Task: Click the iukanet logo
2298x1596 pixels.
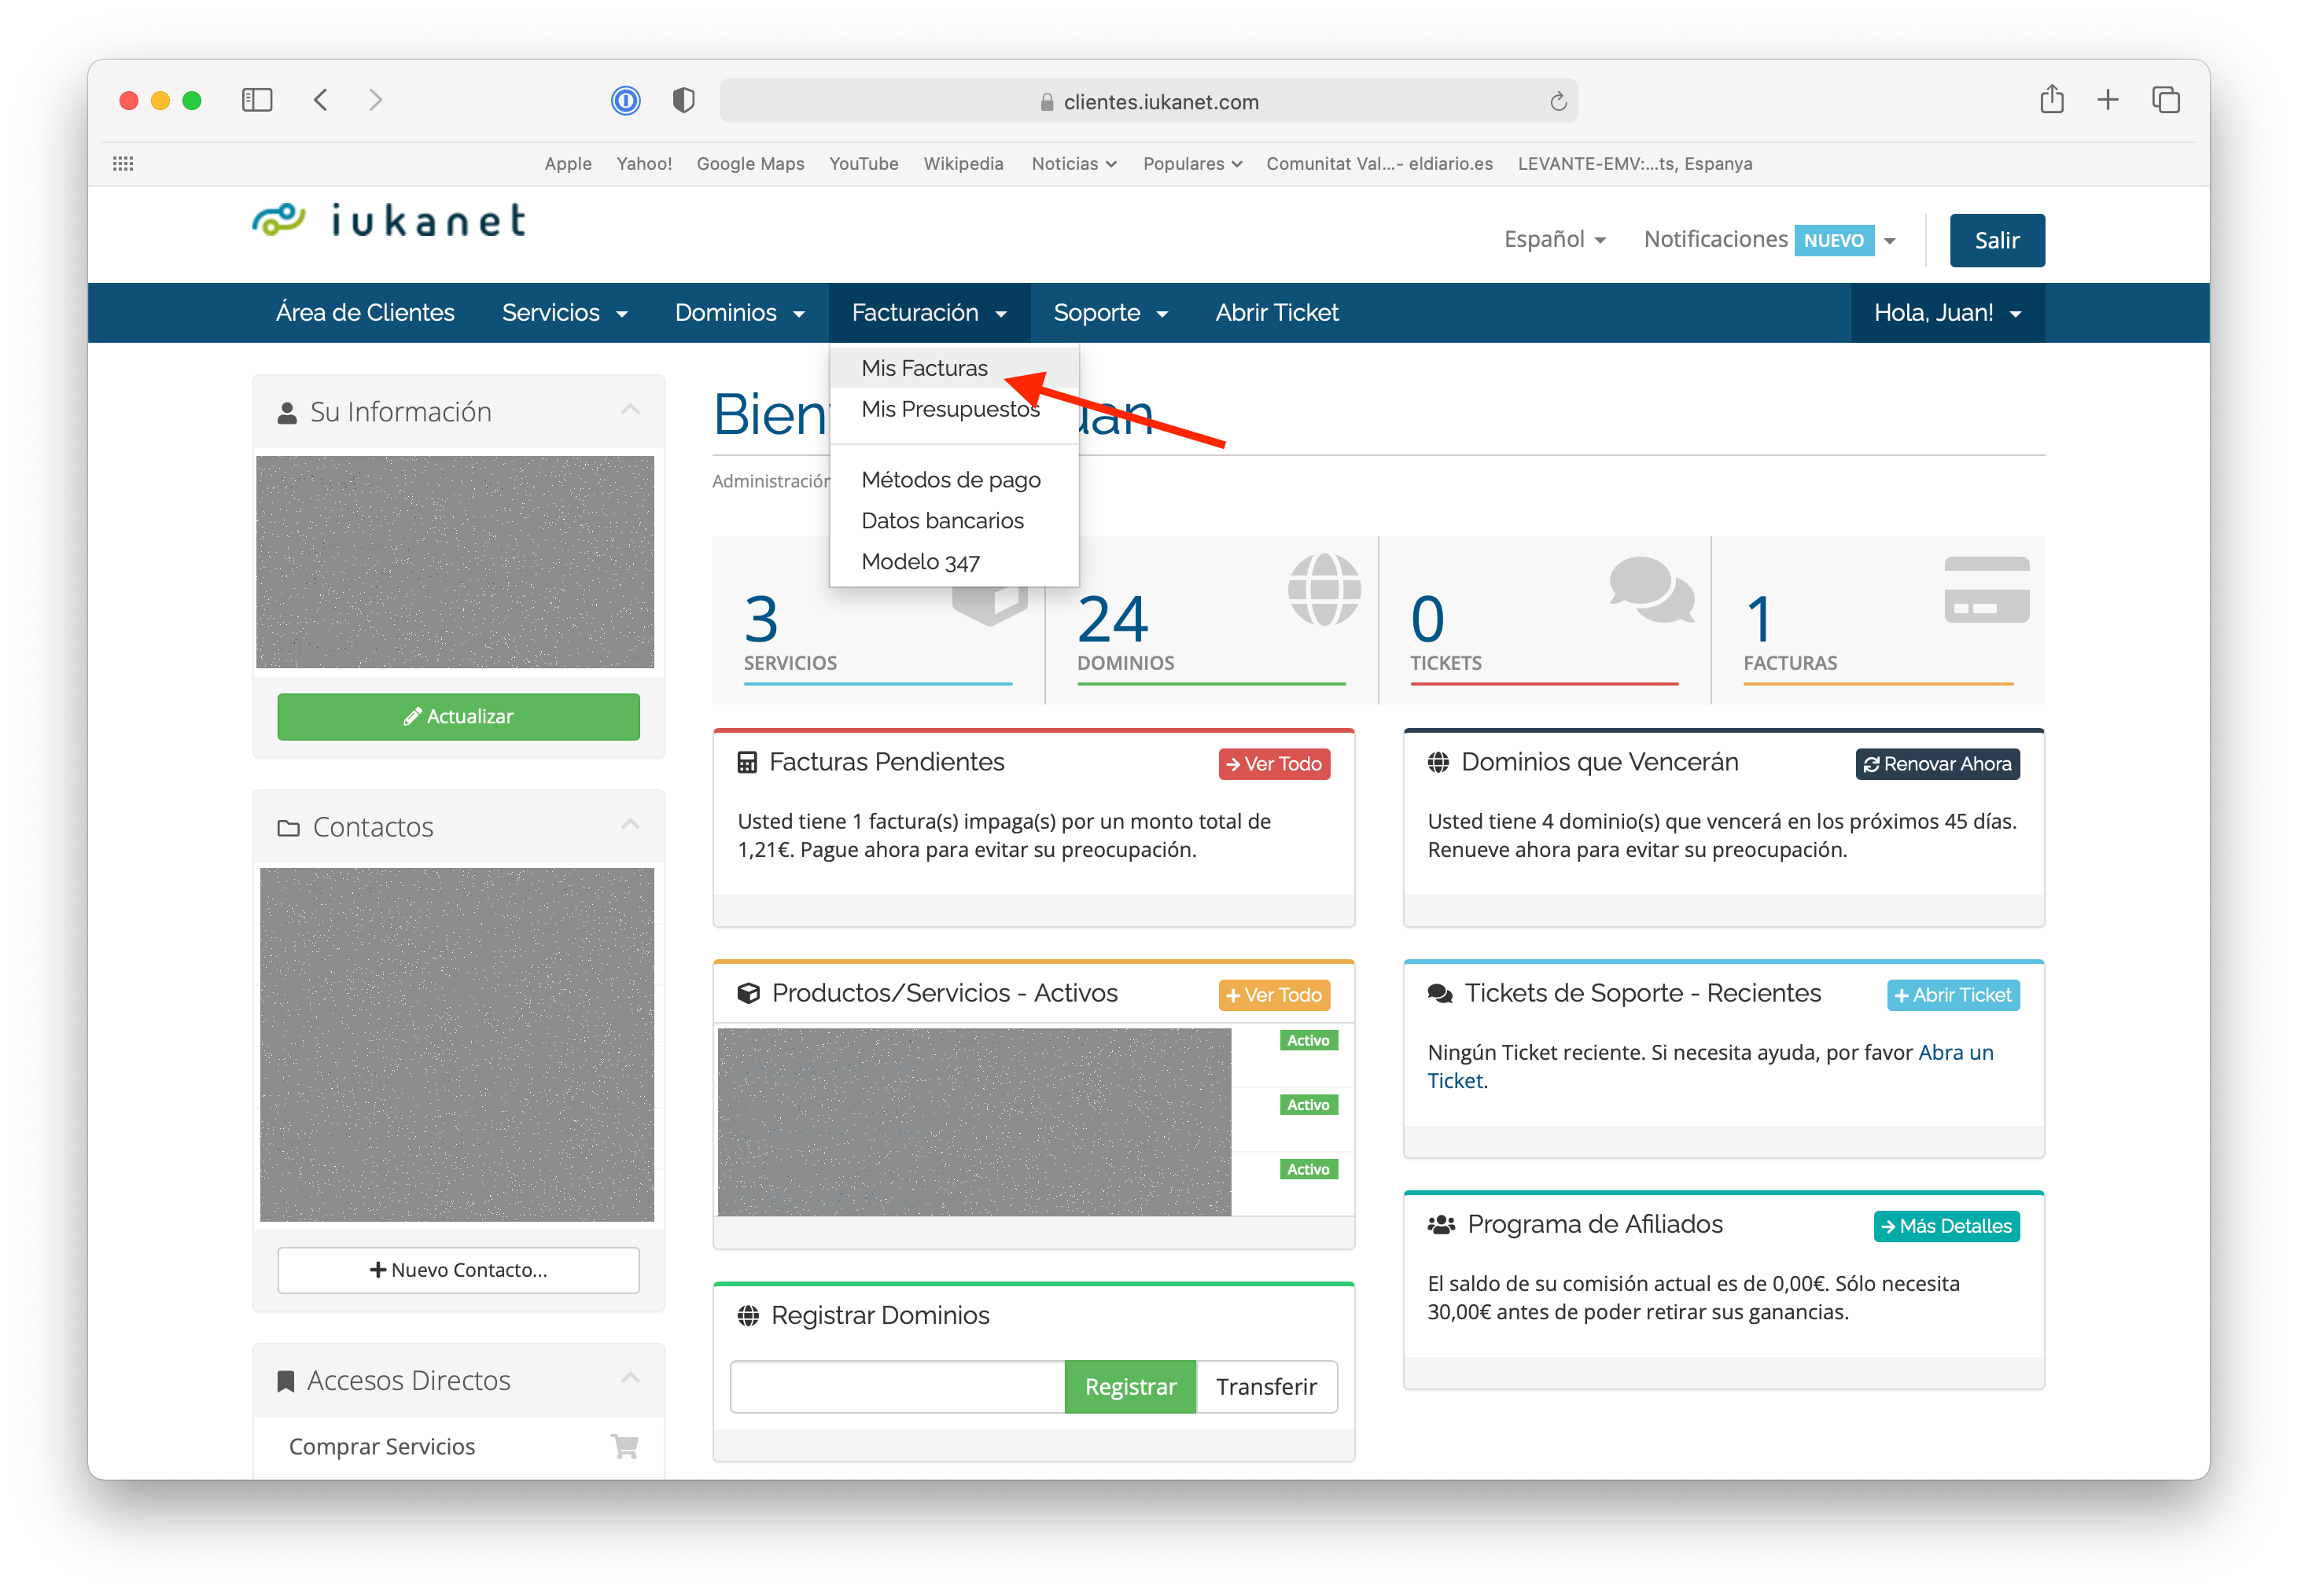Action: click(x=389, y=220)
